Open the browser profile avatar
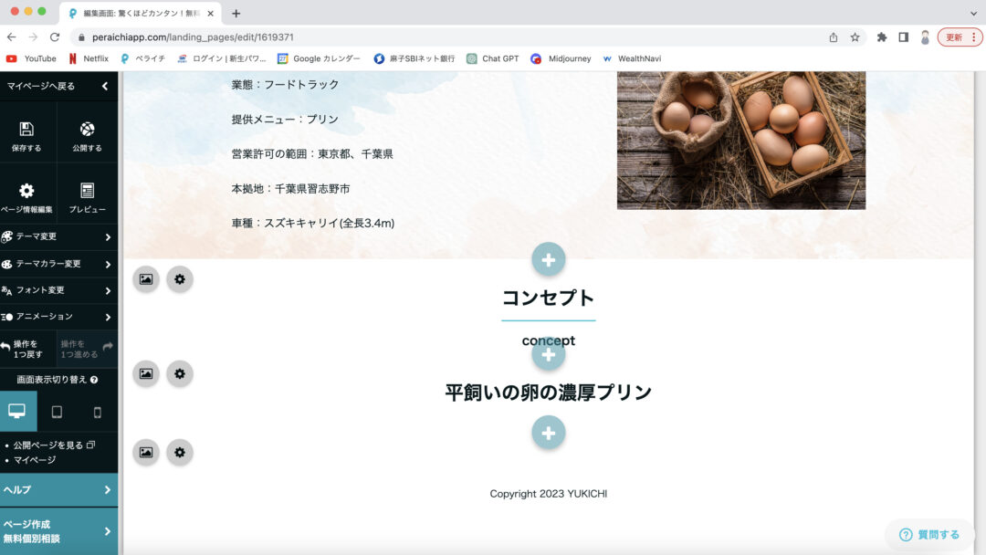 (925, 37)
